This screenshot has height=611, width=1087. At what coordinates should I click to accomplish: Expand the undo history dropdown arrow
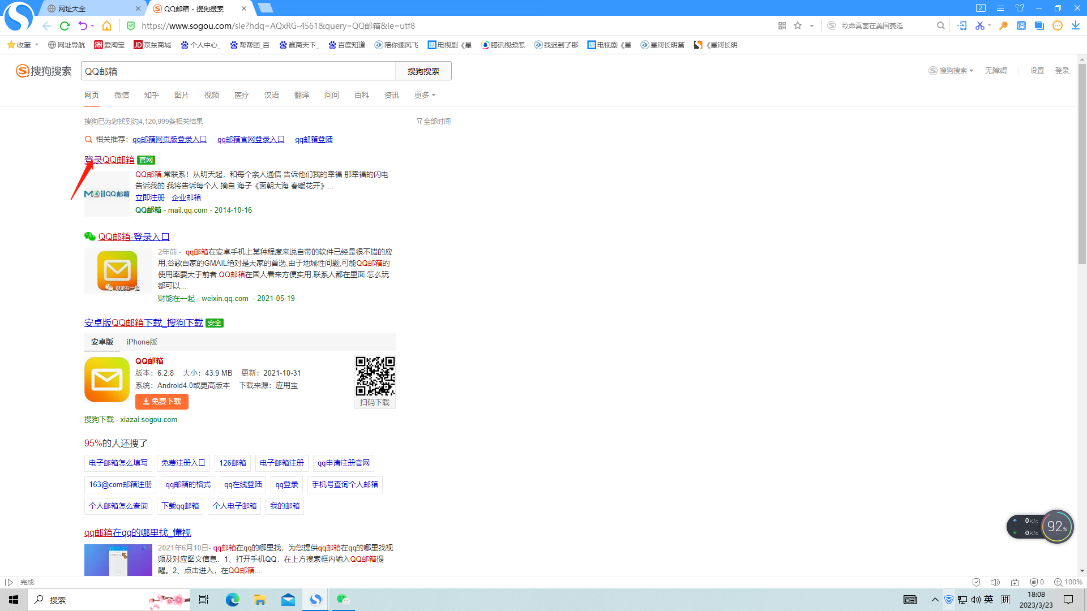point(92,25)
